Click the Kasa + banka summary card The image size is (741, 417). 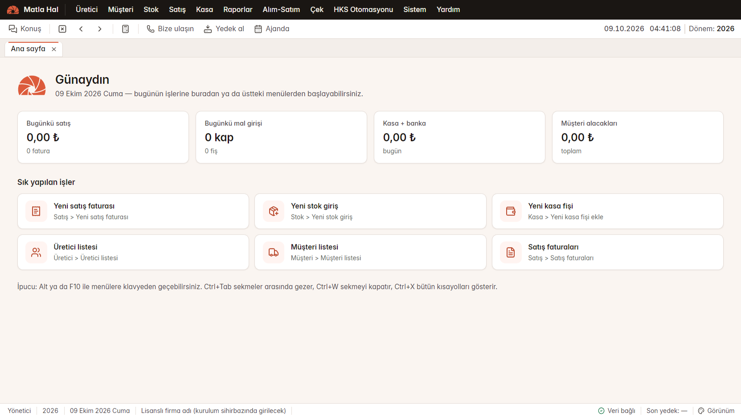[459, 137]
